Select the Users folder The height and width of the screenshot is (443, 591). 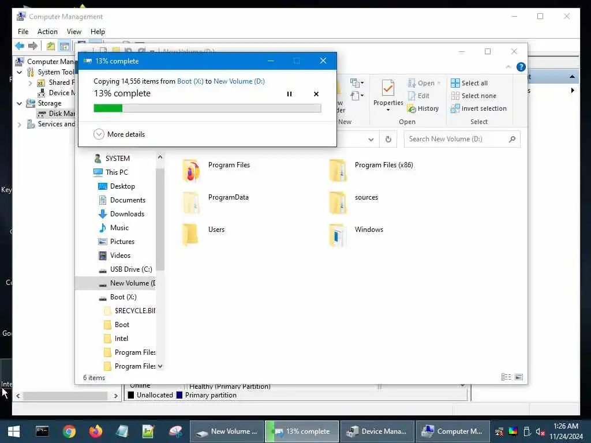tap(204, 235)
